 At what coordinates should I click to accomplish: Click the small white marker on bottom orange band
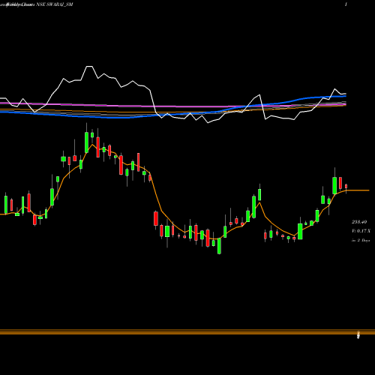pyautogui.click(x=358, y=334)
